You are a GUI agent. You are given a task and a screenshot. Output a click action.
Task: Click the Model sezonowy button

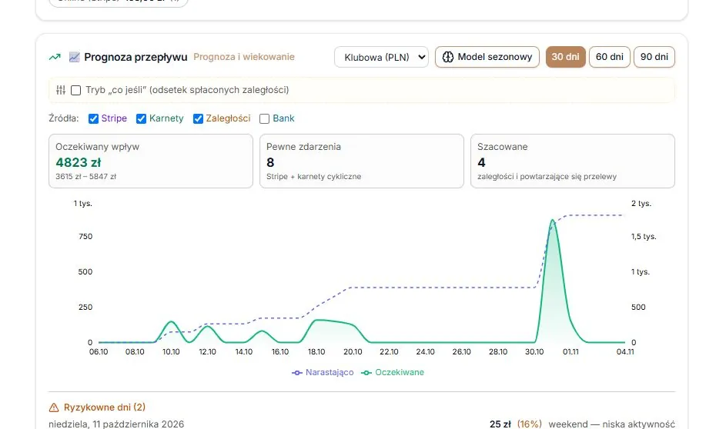tap(487, 57)
